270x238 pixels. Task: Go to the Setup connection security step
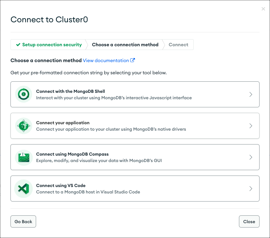[49, 45]
